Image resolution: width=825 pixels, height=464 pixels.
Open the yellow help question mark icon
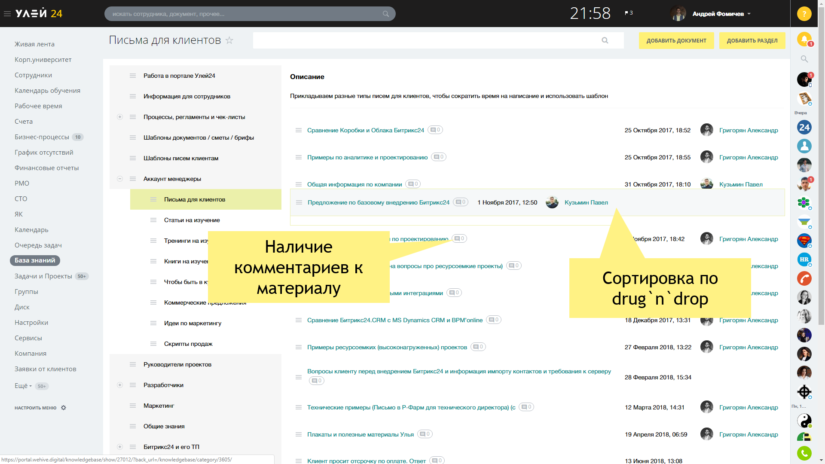[x=804, y=14]
